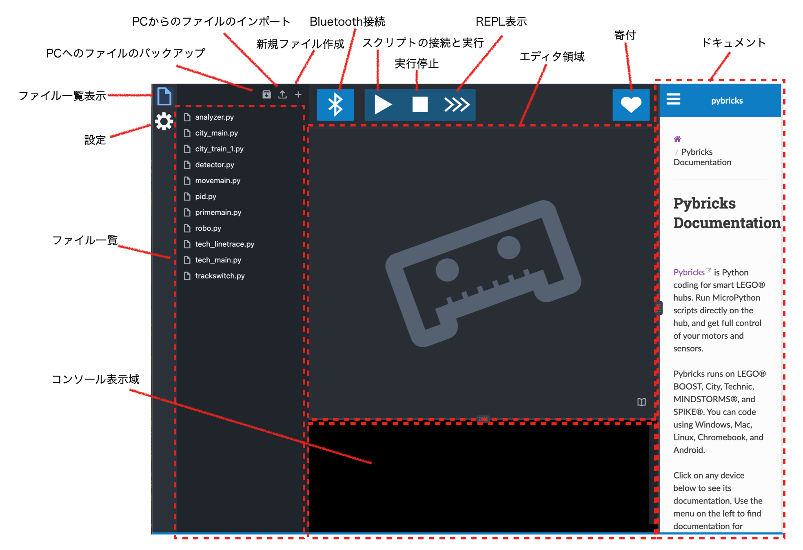Image resolution: width=803 pixels, height=550 pixels.
Task: Create a new file with the plus icon
Action: click(298, 94)
